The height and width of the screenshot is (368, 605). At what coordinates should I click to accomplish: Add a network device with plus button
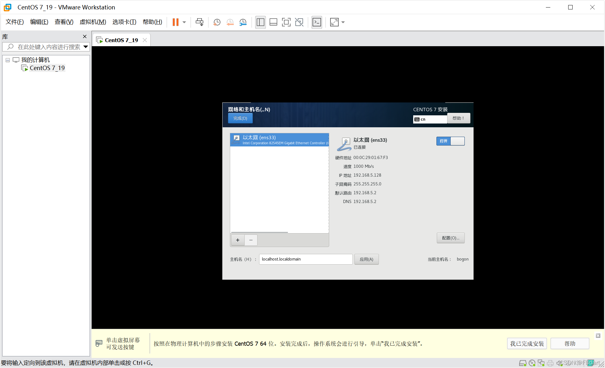(x=238, y=240)
